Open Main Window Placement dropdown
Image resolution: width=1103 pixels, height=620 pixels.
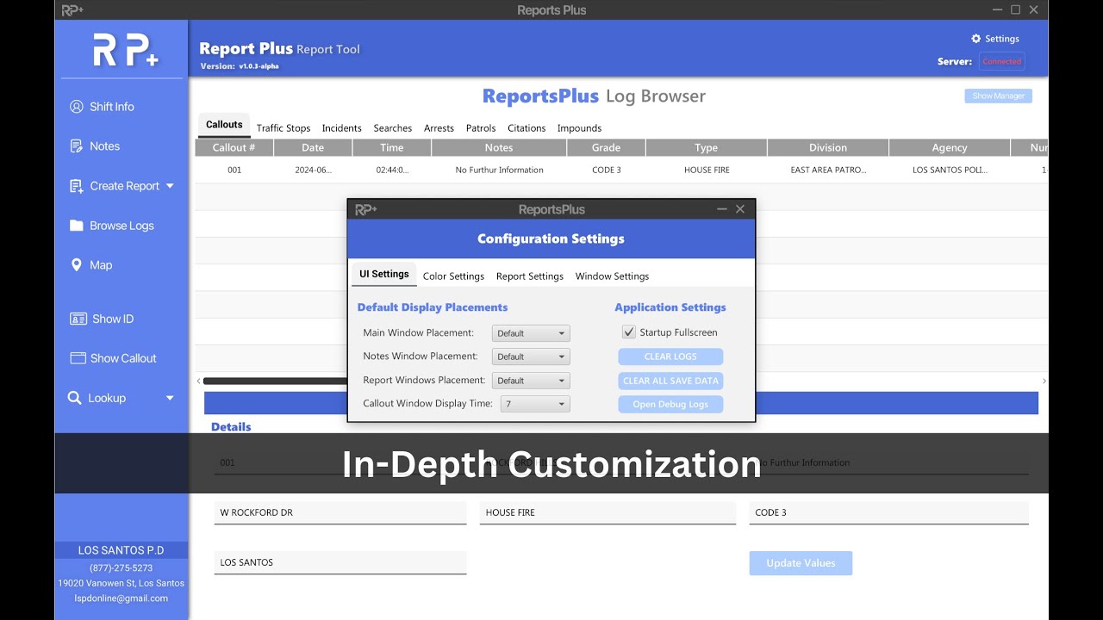[531, 333]
